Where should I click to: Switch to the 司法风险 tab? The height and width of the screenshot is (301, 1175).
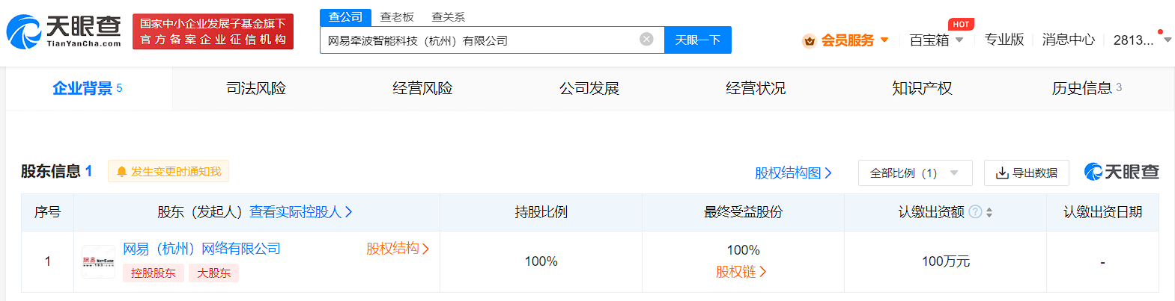point(256,88)
